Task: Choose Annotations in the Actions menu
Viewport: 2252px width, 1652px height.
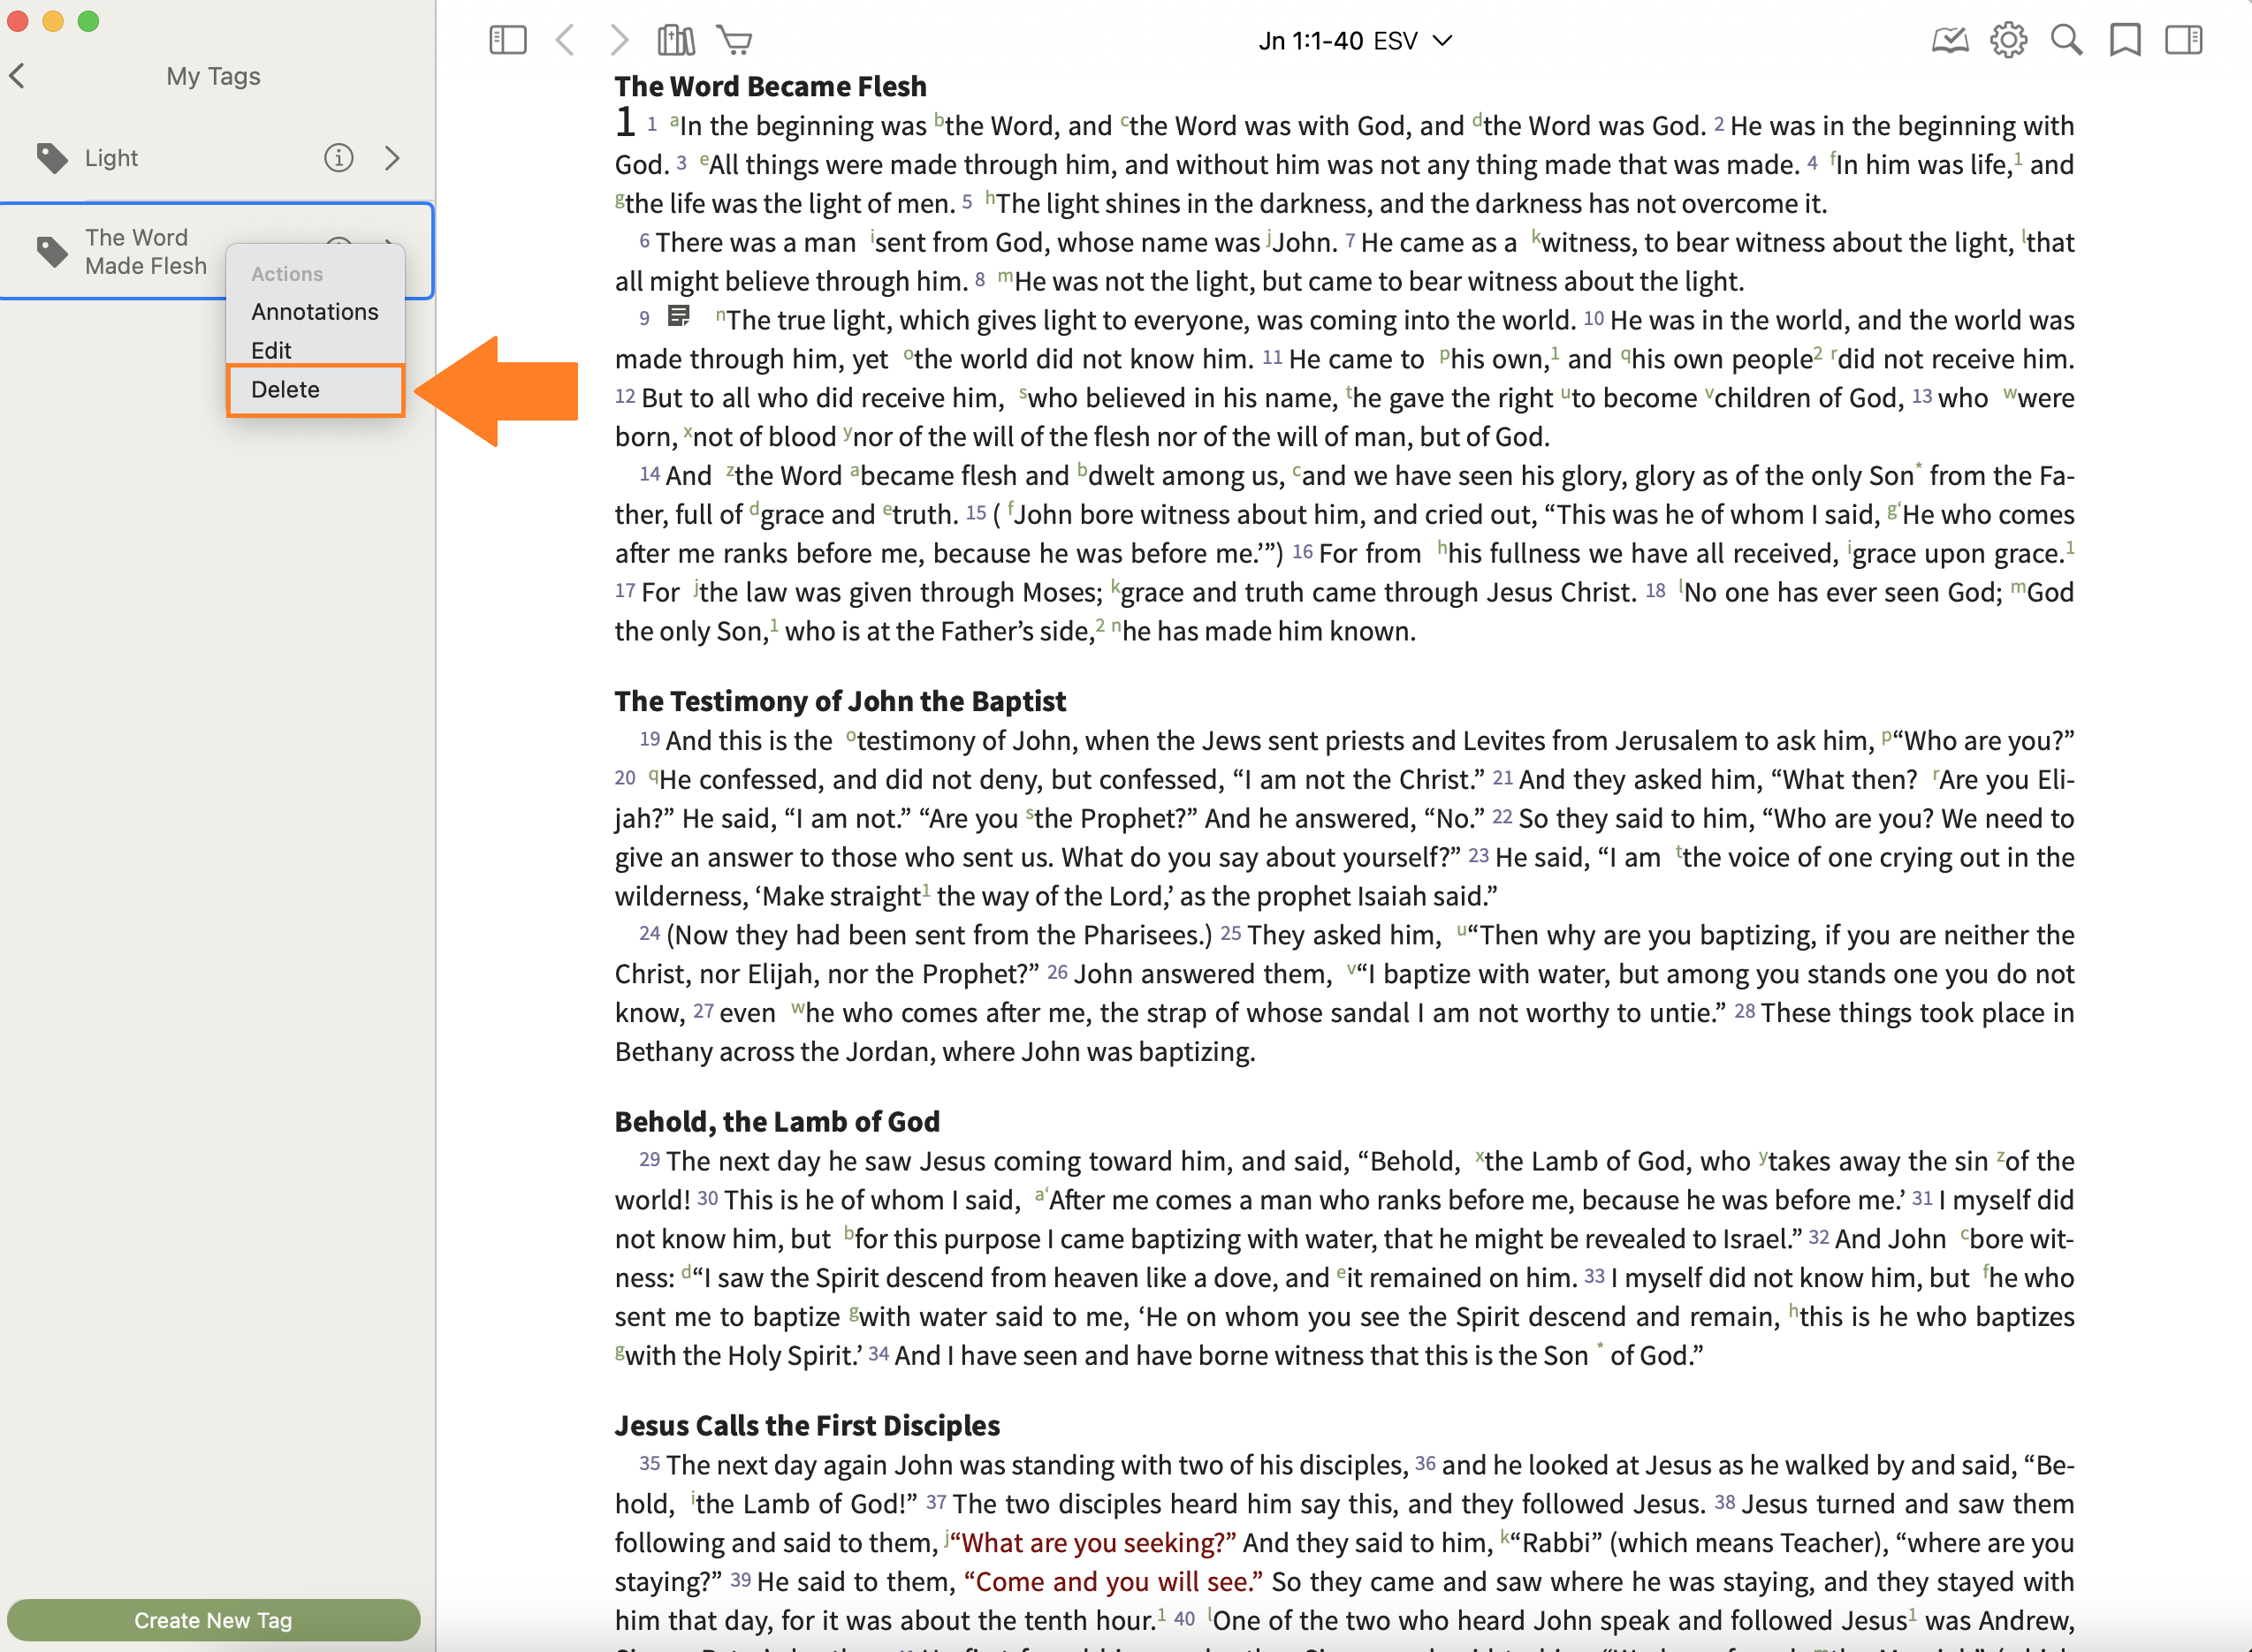Action: 314,312
